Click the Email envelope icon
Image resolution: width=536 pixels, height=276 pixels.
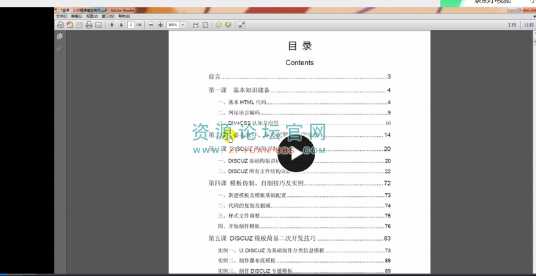[x=99, y=25]
